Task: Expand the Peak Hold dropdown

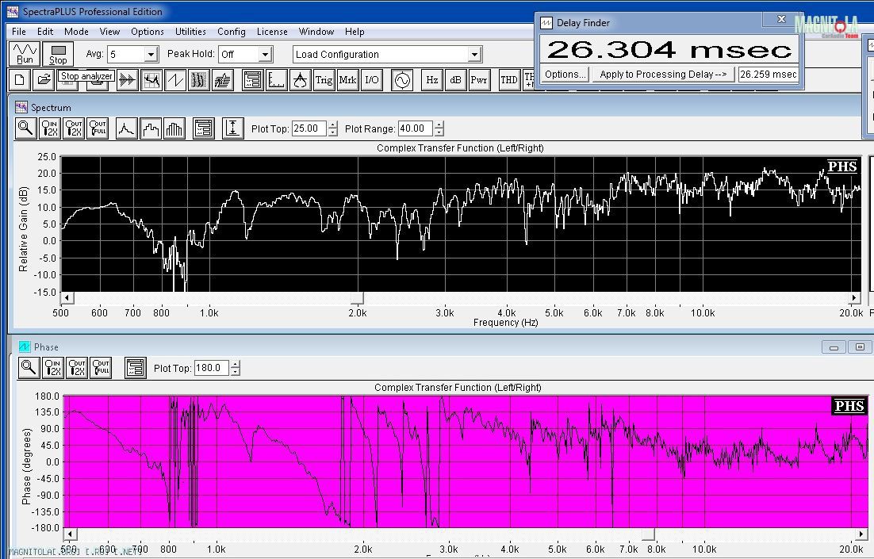Action: [266, 54]
